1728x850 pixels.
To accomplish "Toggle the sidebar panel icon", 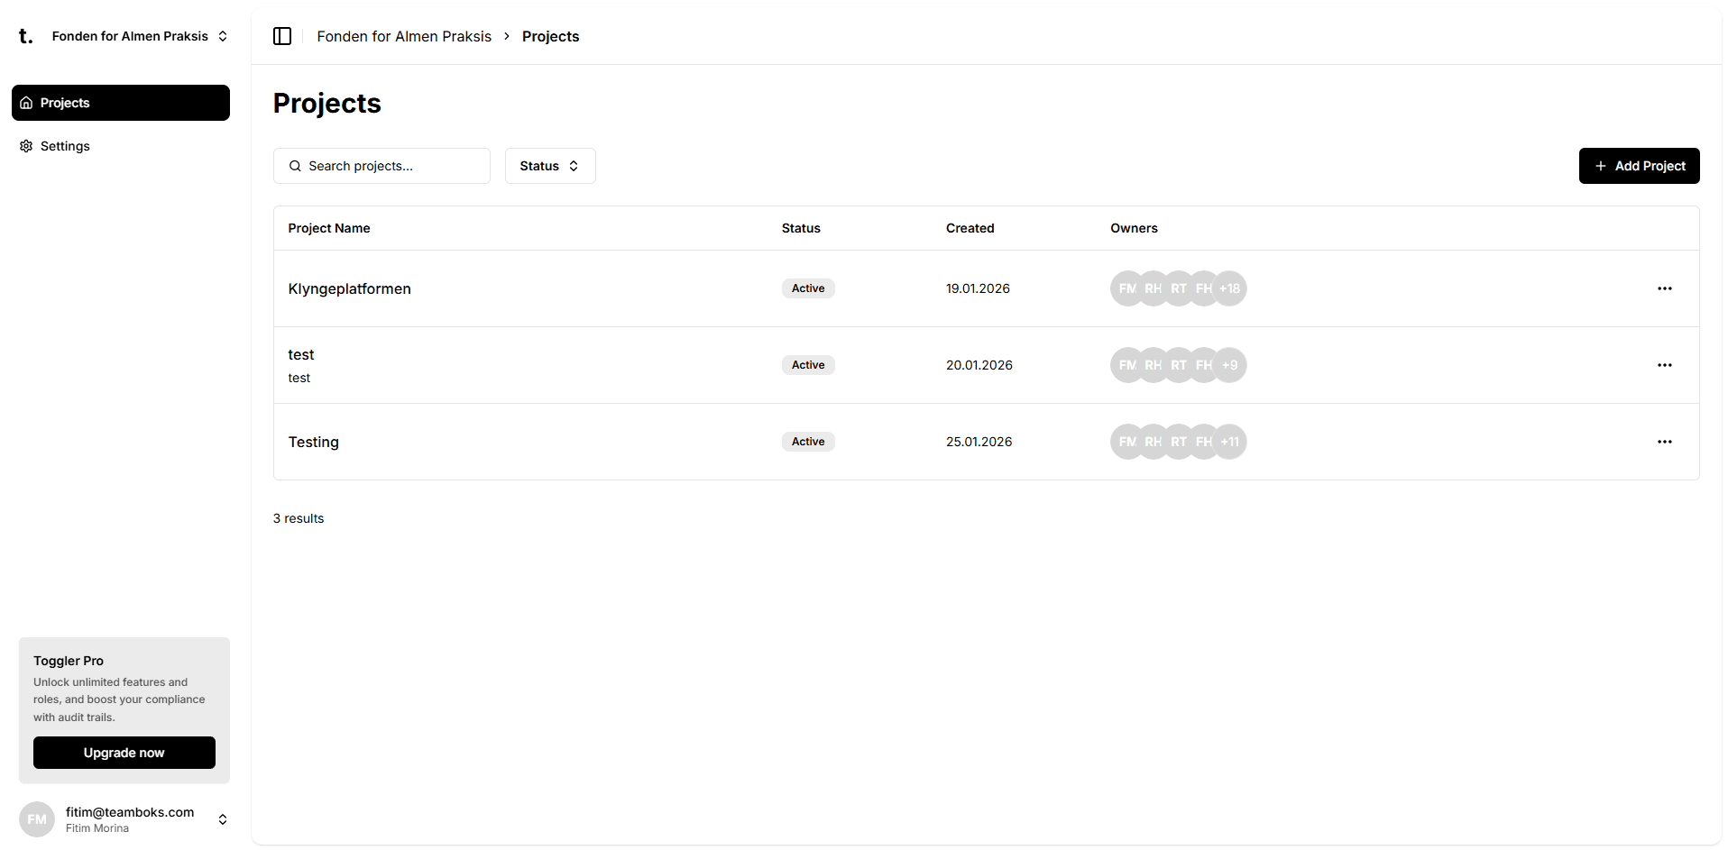I will 282,36.
